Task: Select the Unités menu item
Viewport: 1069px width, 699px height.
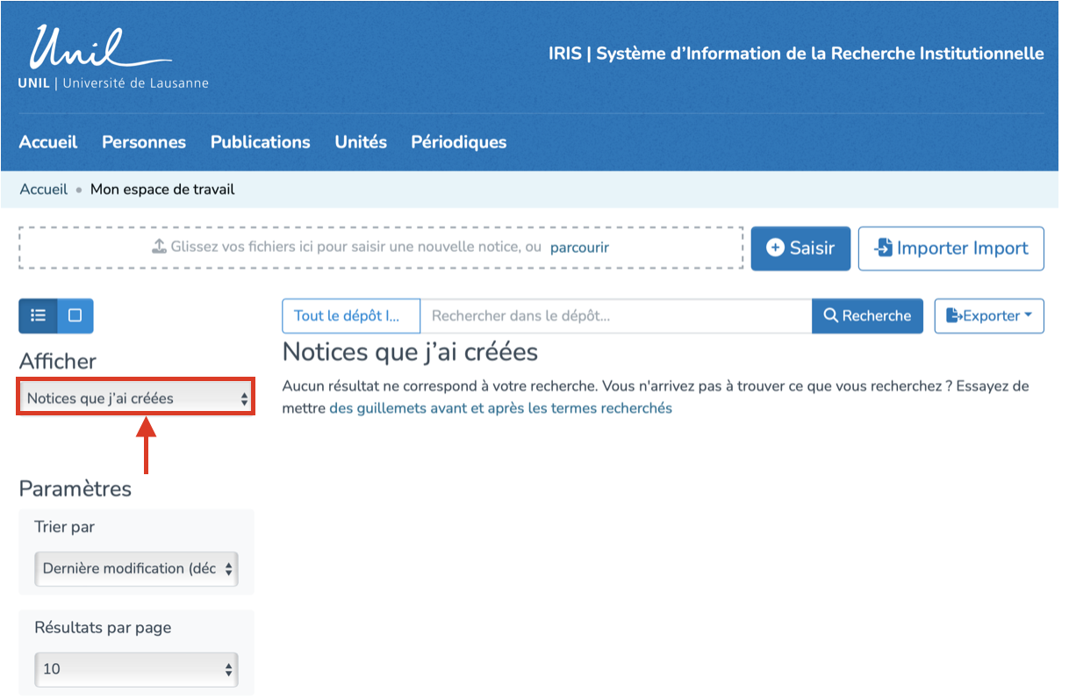Action: [361, 142]
